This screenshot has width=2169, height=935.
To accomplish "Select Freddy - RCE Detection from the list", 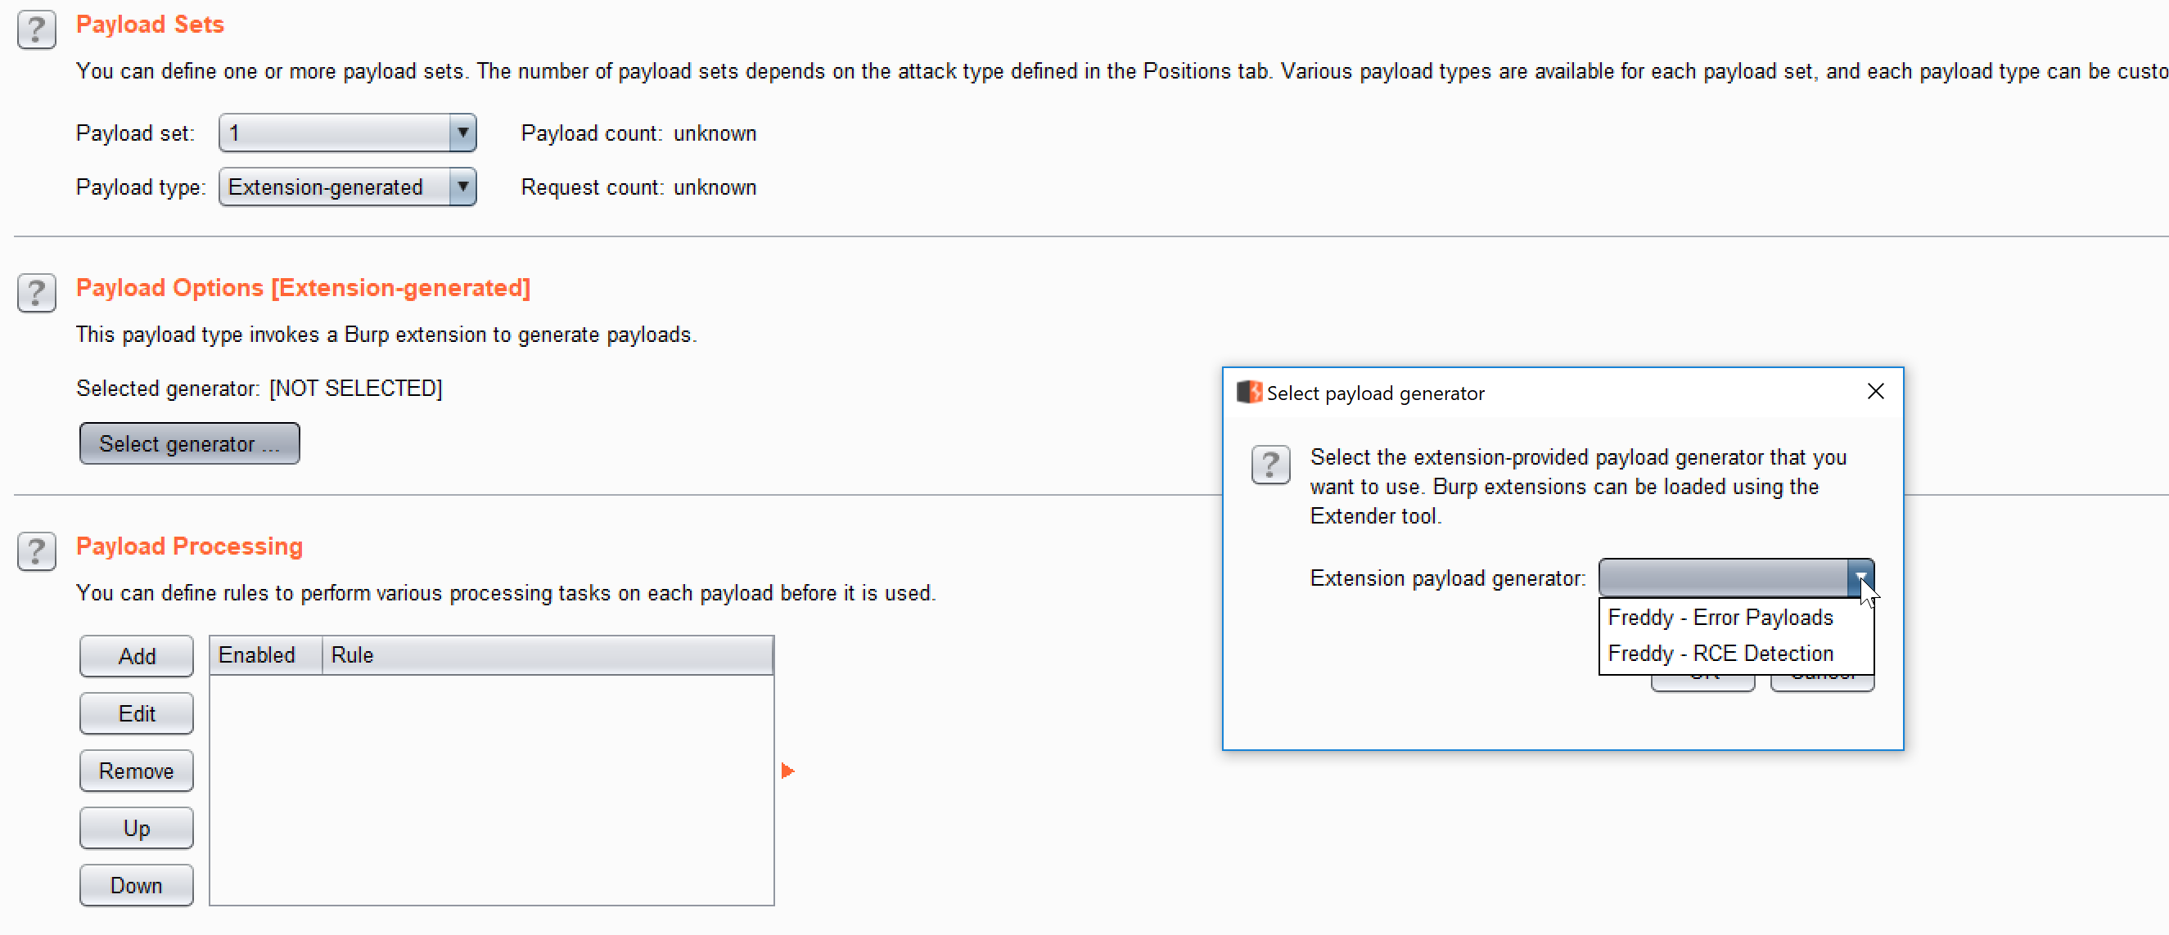I will pyautogui.click(x=1720, y=653).
